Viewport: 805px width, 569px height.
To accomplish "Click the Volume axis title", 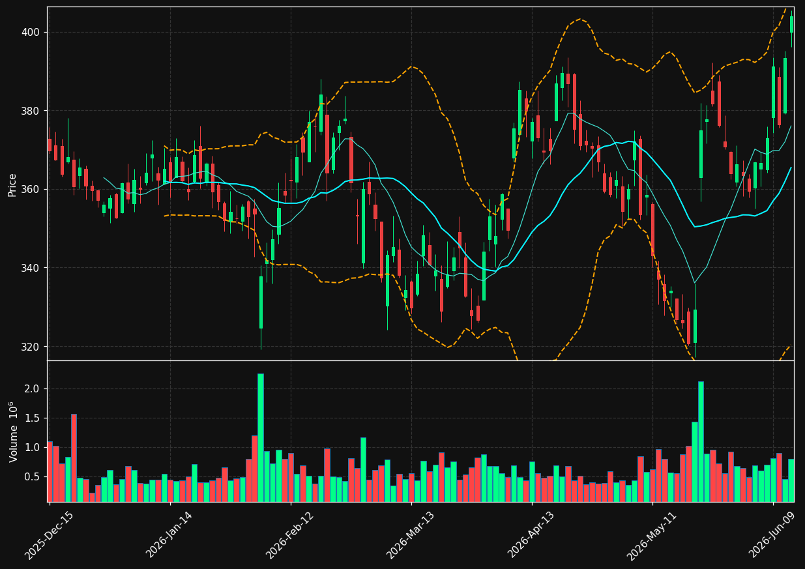I will (x=14, y=432).
